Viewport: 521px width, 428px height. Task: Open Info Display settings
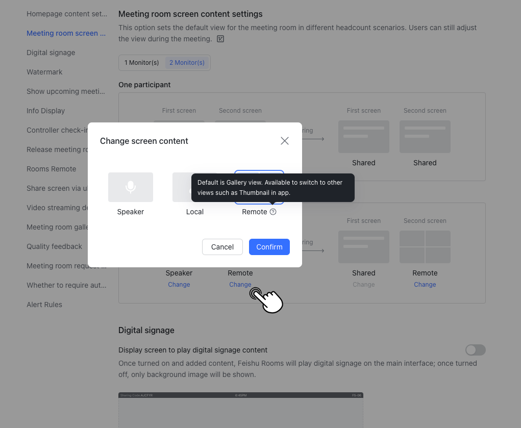click(x=45, y=111)
